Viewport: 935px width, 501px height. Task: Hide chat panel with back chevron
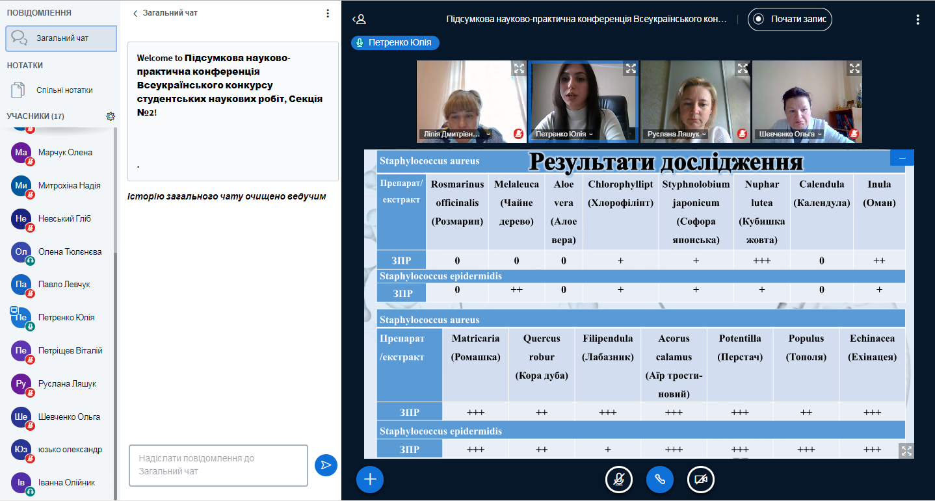tap(135, 13)
